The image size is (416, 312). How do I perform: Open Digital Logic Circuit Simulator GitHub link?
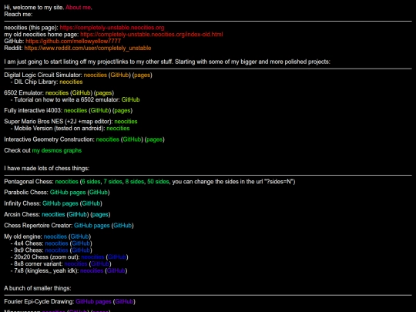point(119,75)
